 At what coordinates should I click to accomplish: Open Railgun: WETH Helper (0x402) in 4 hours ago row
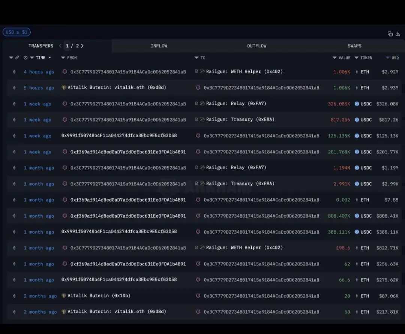click(x=244, y=72)
